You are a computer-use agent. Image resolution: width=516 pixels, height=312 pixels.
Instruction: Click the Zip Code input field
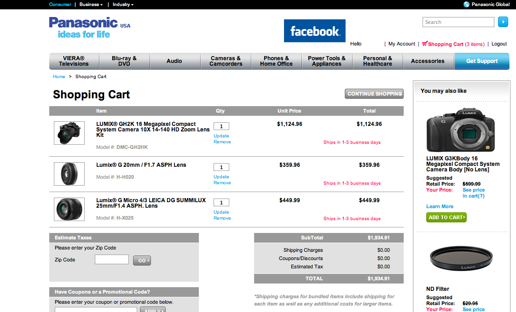(112, 260)
